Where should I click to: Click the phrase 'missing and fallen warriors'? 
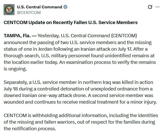click(x=47, y=122)
